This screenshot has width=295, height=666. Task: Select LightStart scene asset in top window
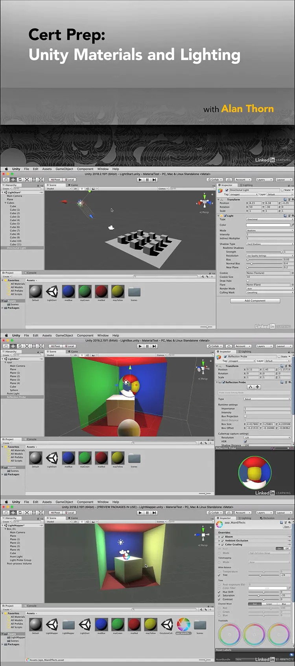[52, 292]
